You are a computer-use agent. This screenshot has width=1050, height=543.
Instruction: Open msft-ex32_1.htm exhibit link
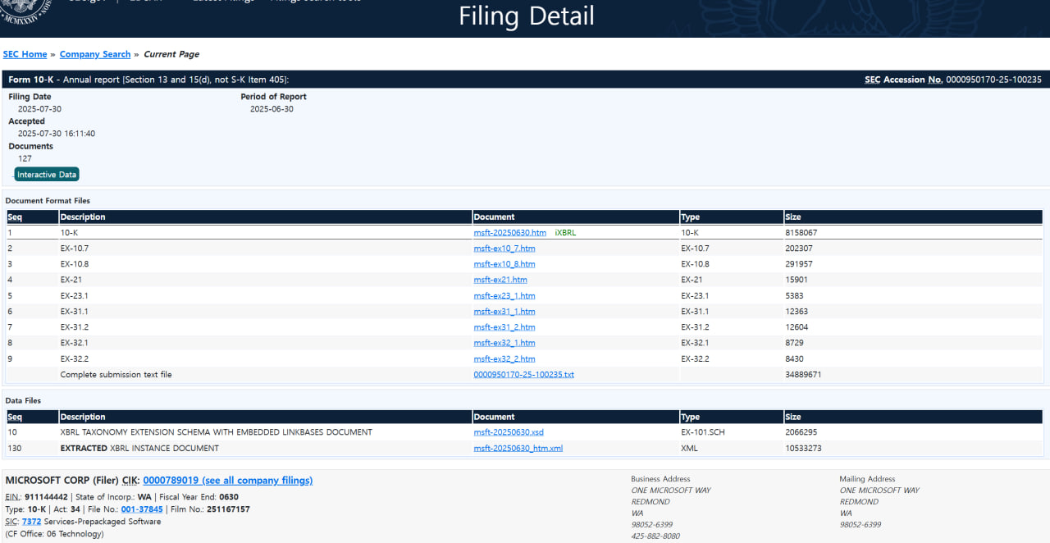tap(504, 343)
